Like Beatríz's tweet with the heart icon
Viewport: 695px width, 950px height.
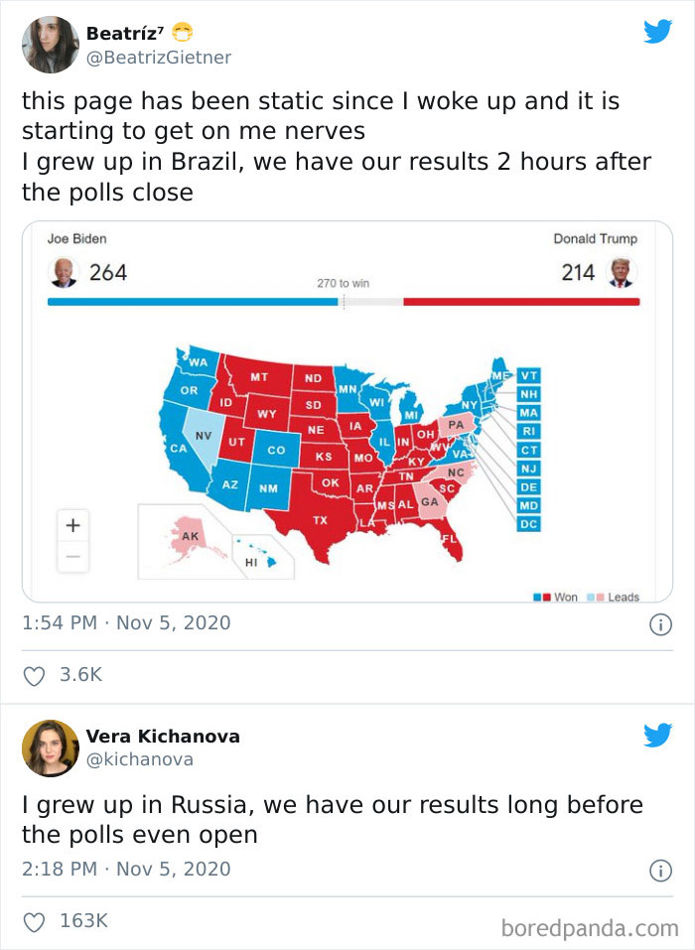(x=33, y=673)
